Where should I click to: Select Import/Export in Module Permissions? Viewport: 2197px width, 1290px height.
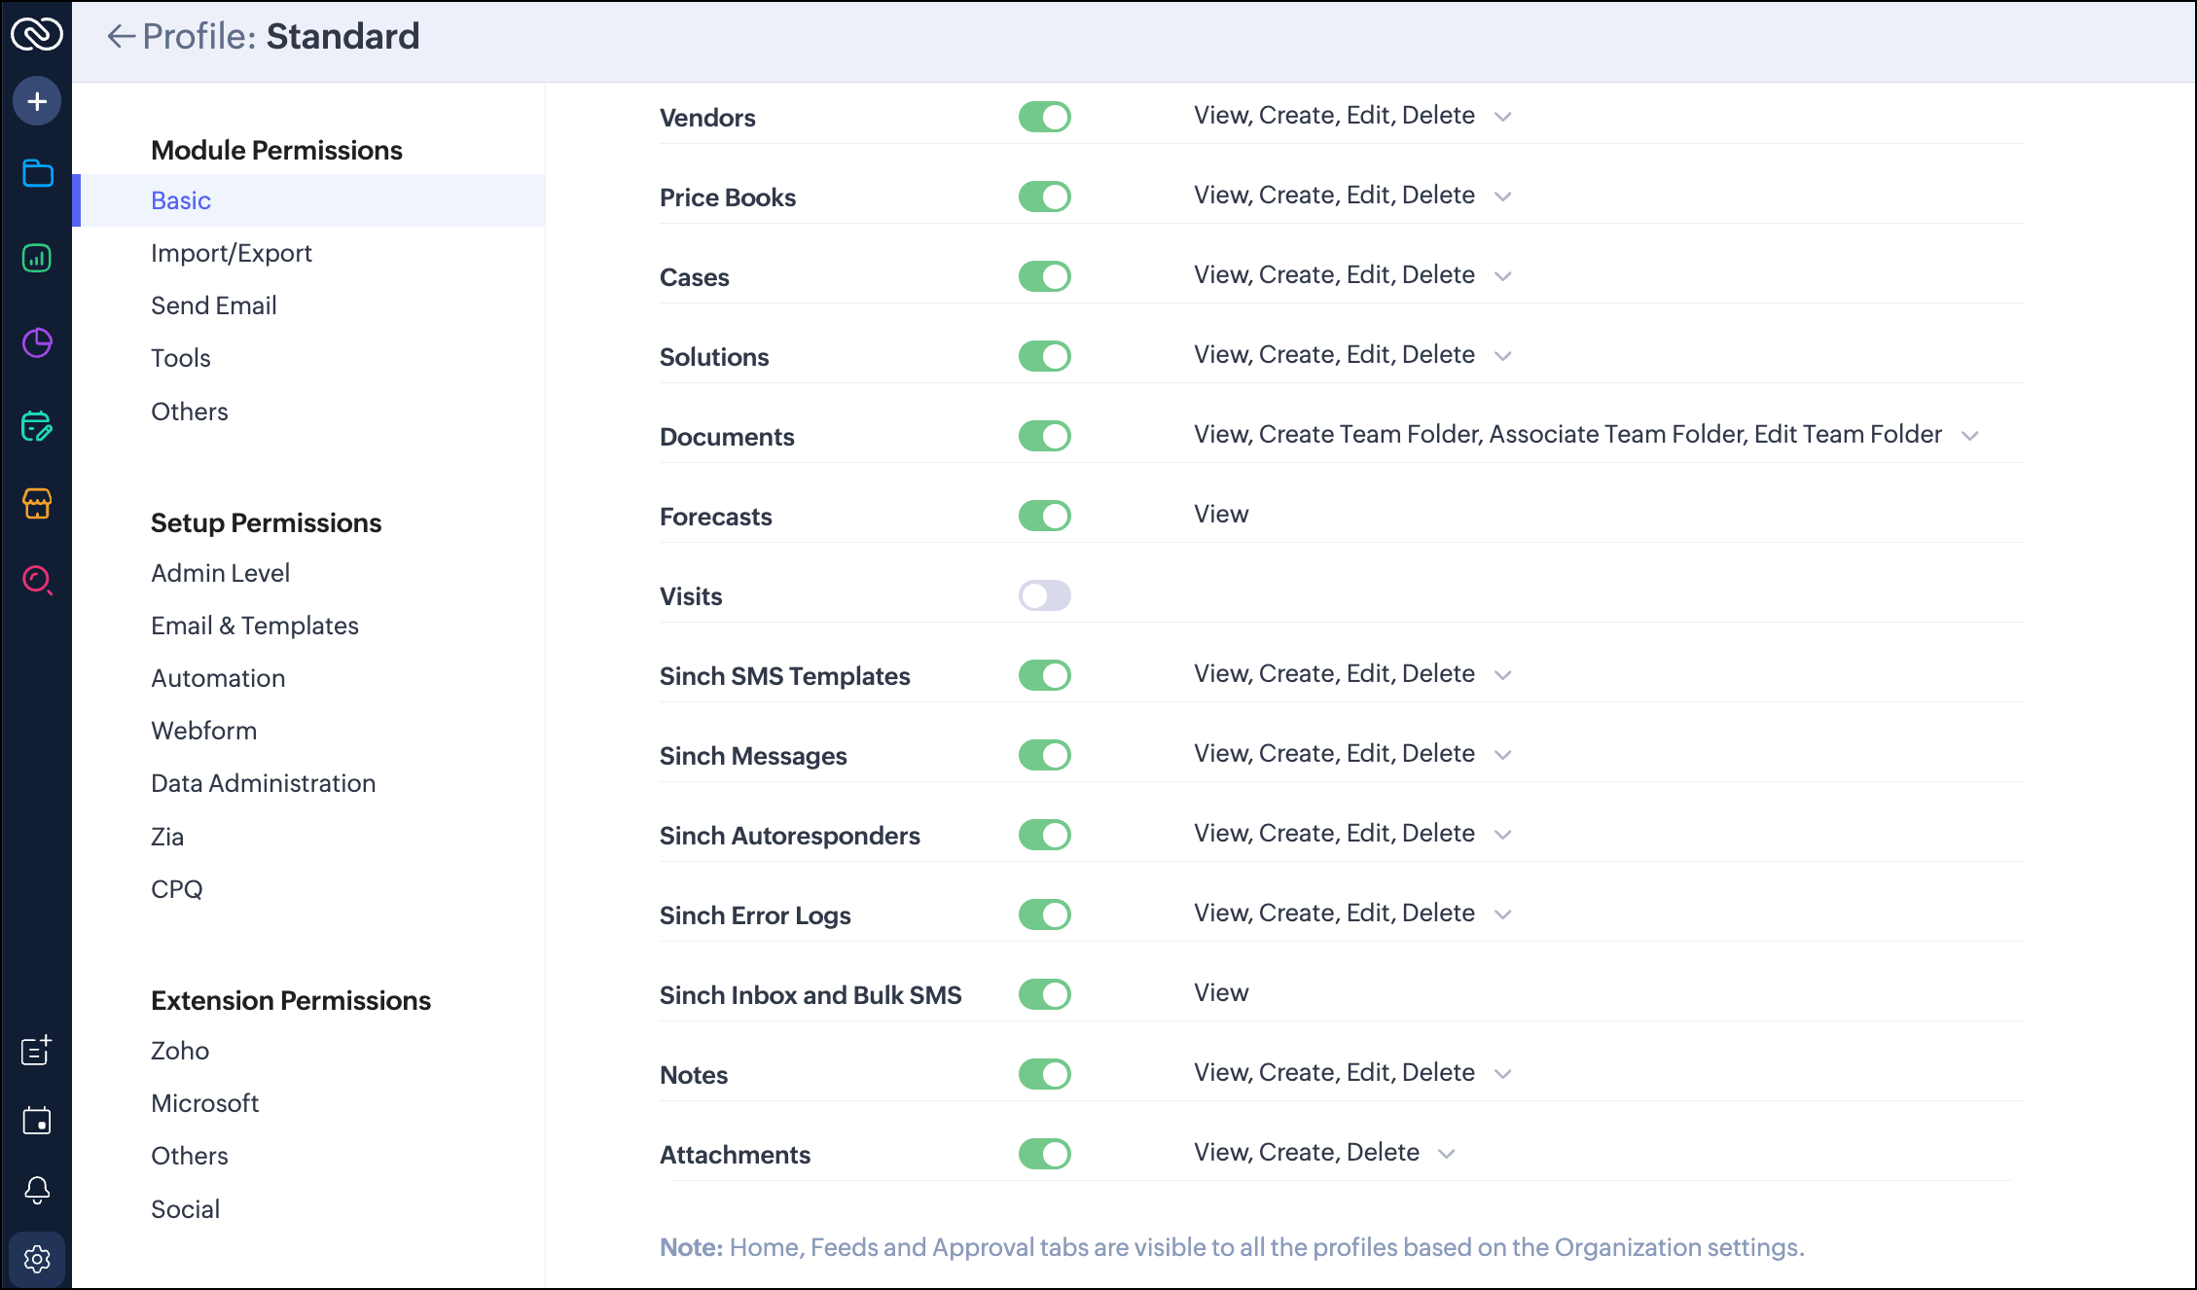231,253
